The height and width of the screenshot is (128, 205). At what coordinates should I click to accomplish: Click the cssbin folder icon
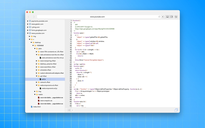(37, 95)
